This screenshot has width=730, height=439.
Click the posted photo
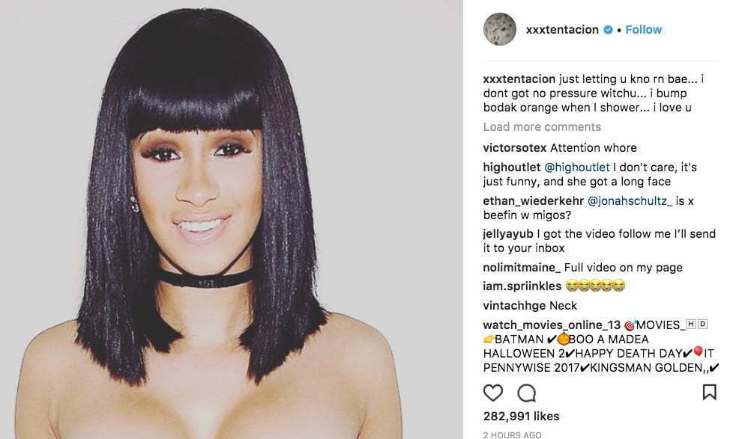click(x=232, y=219)
